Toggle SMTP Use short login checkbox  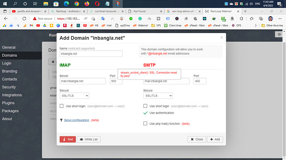click(145, 106)
